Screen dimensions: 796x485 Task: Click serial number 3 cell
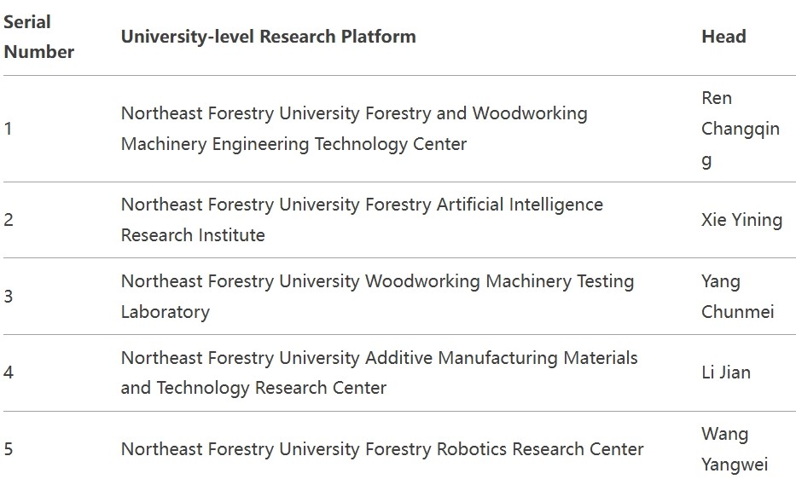click(9, 296)
